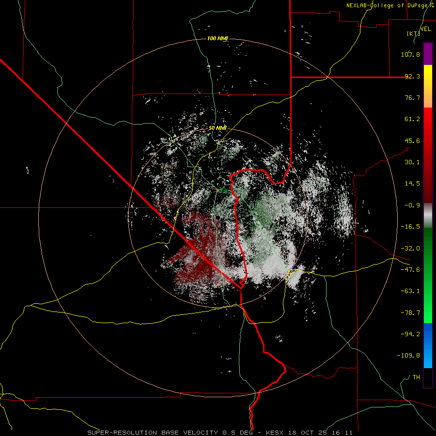Select the 45.6 legend value
The height and width of the screenshot is (436, 436).
pyautogui.click(x=412, y=140)
